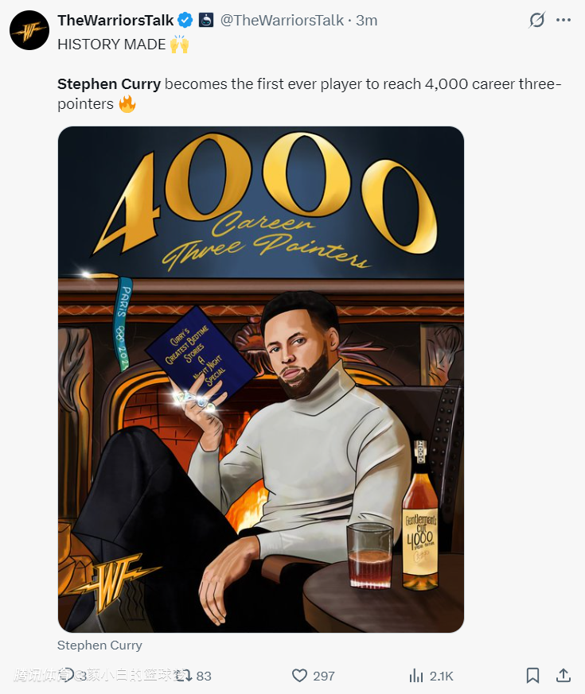
Task: Click the bold Stephen Curry tweet text
Action: pos(109,84)
